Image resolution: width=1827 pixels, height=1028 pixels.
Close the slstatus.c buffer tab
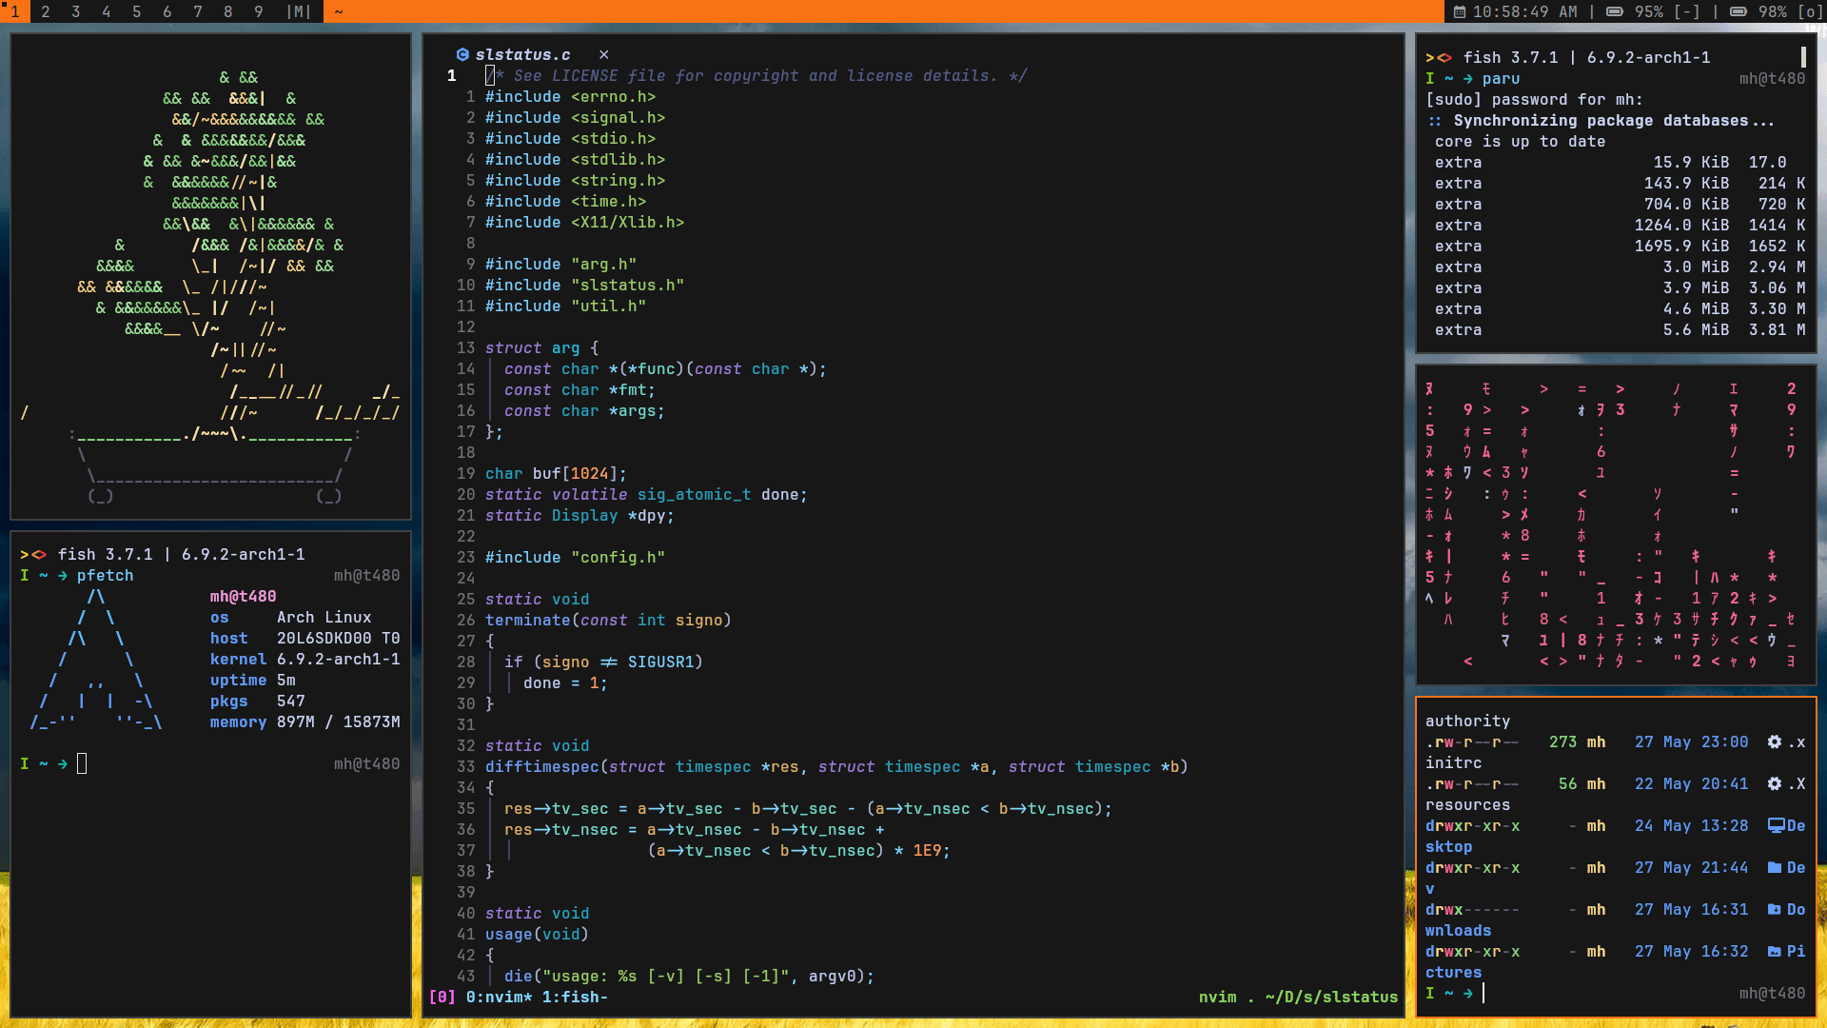click(x=603, y=55)
